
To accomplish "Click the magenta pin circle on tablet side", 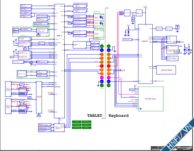I will coord(102,77).
